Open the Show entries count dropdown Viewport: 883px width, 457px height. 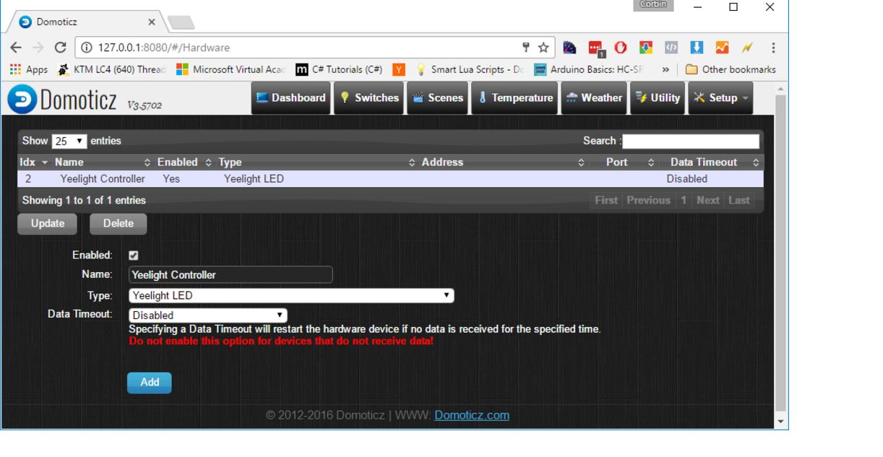click(x=68, y=141)
